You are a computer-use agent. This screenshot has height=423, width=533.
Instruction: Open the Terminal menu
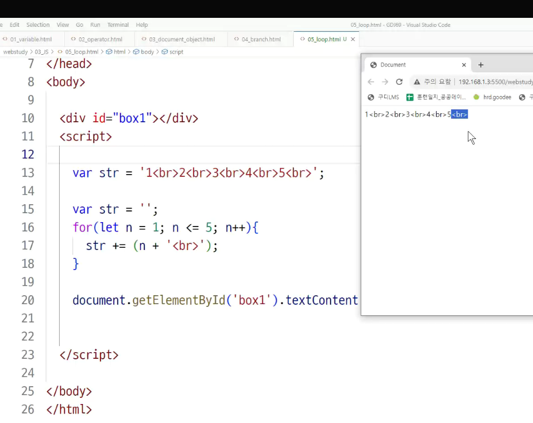pyautogui.click(x=118, y=25)
